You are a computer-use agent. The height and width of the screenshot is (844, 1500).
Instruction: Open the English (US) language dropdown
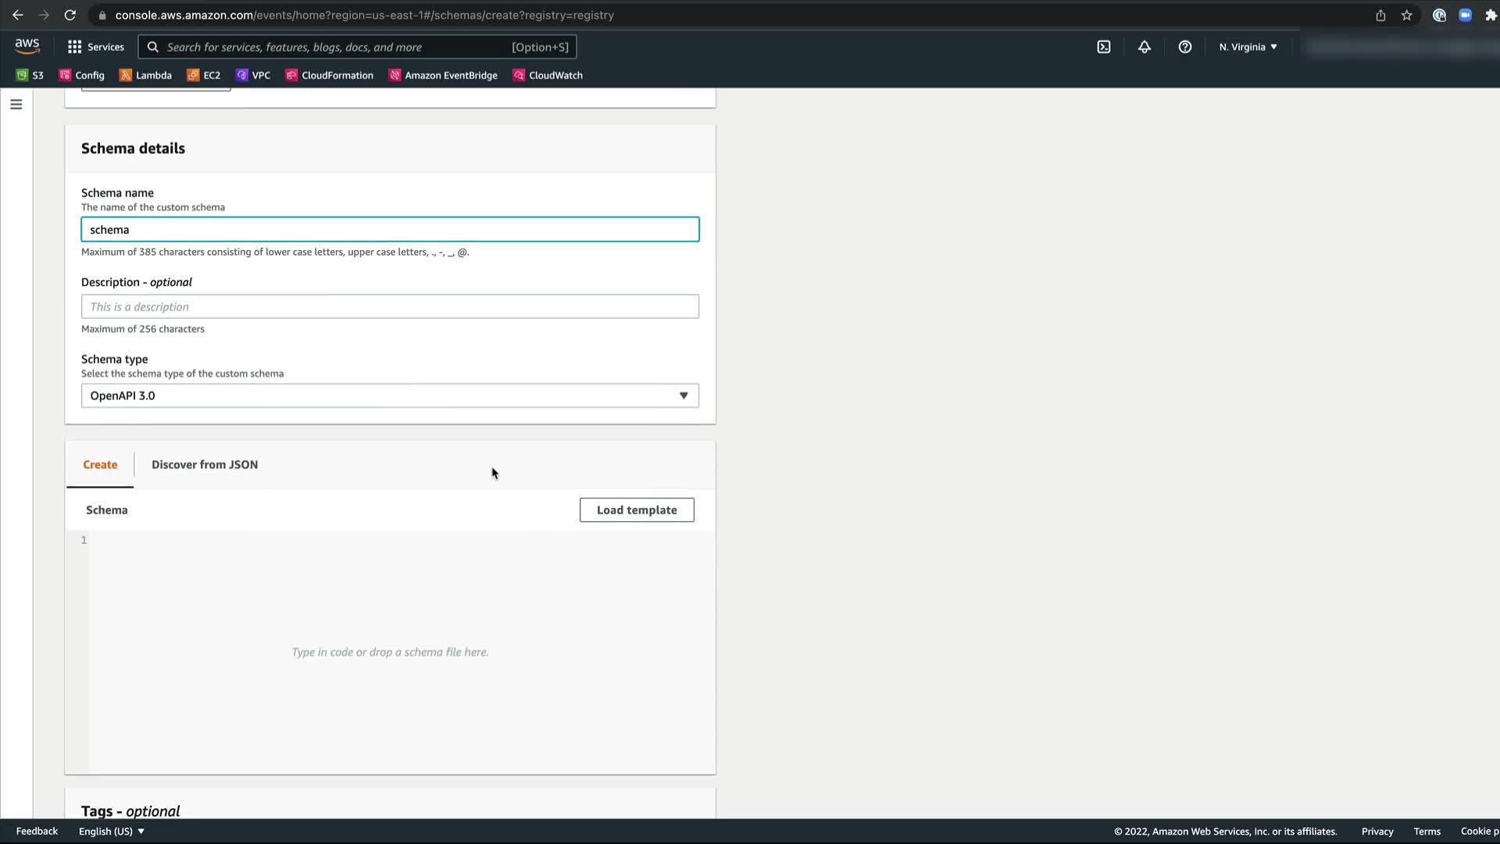[x=112, y=831]
